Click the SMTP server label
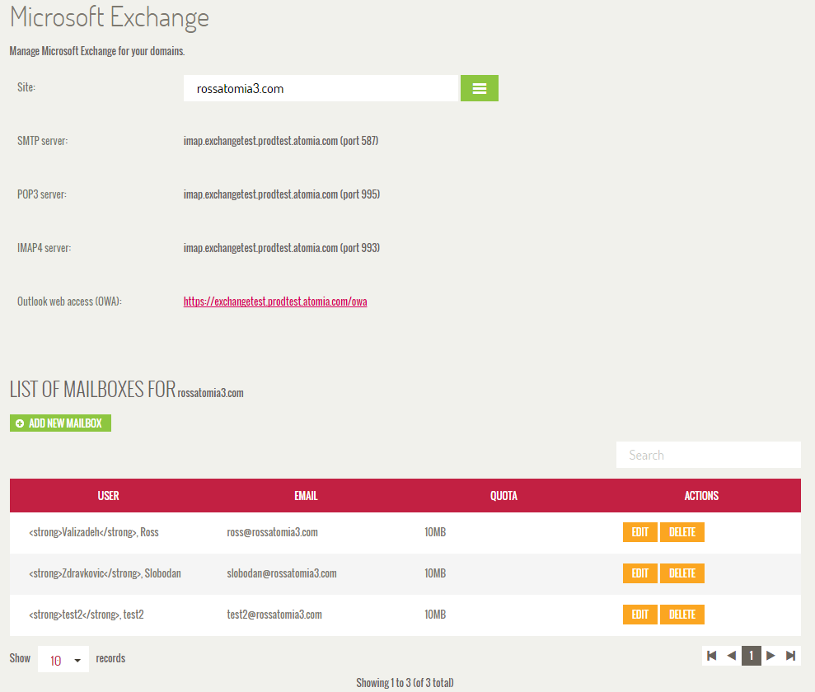Screen dimensions: 815x692 [x=43, y=141]
